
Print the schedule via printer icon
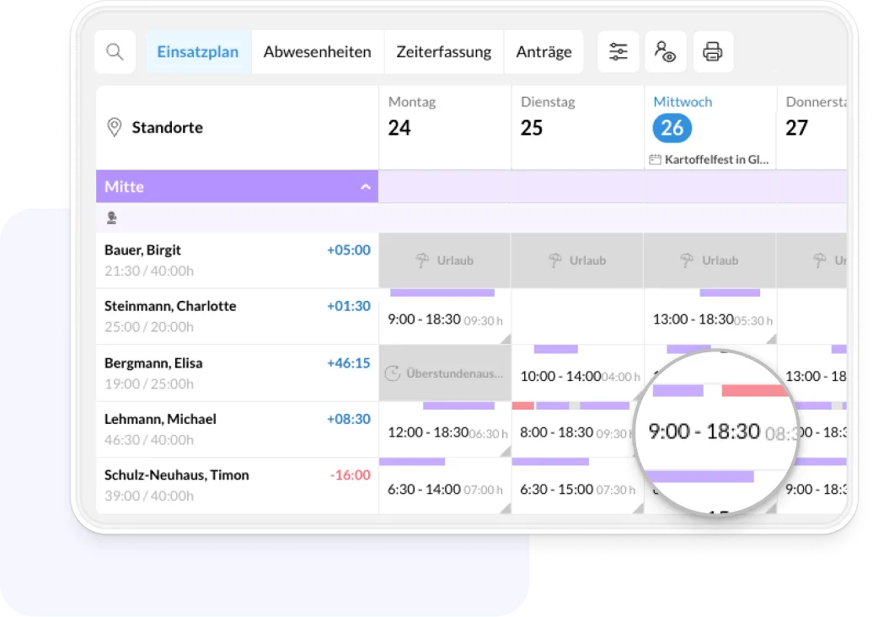tap(713, 51)
